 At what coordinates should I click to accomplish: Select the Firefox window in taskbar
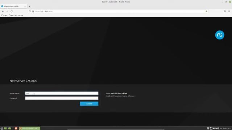[30, 129]
